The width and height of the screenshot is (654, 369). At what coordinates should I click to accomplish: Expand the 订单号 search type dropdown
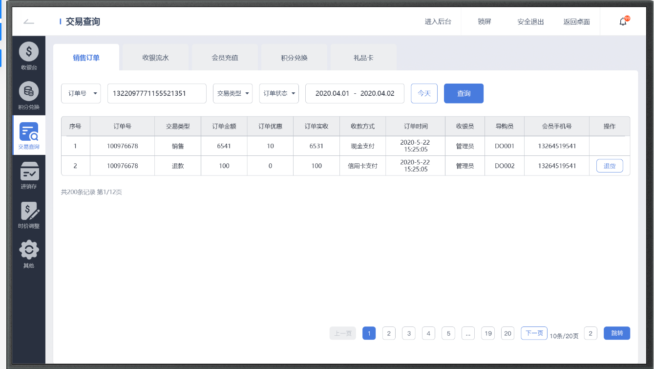pyautogui.click(x=81, y=93)
